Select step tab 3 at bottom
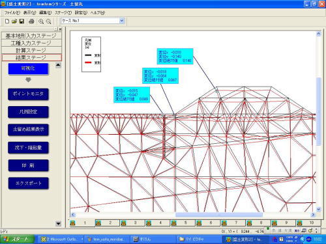Screen dimensions: 326x244 (x=132, y=223)
